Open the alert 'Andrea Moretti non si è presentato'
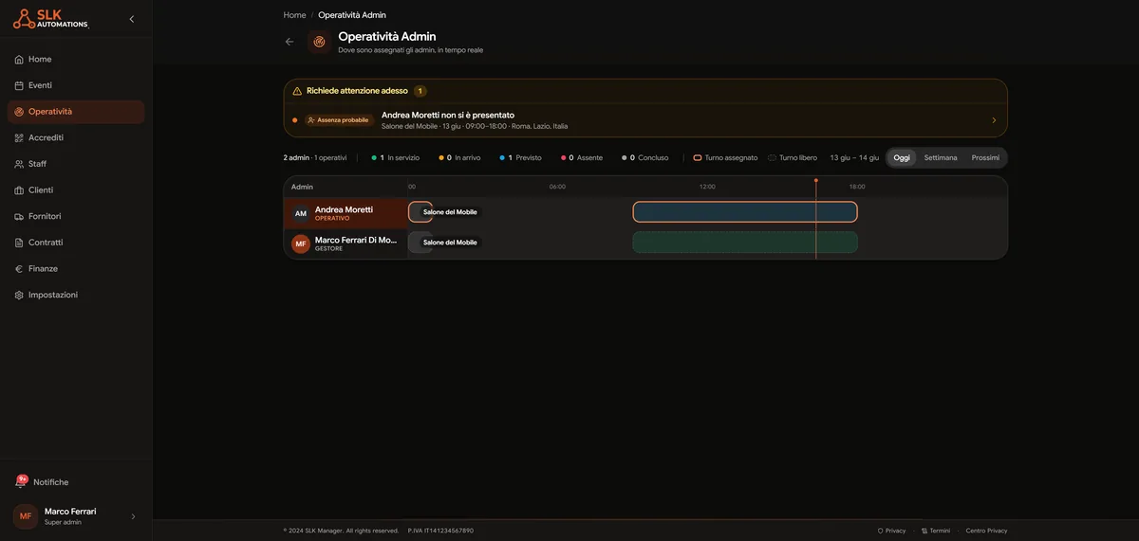Screen dimensions: 1139x541 tap(645, 120)
